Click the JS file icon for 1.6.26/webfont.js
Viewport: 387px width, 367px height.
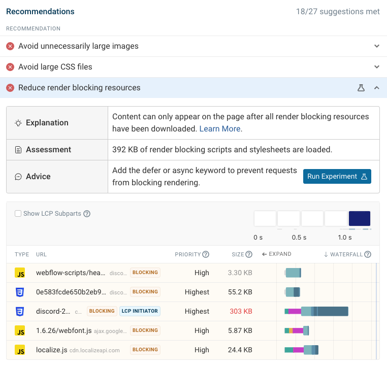pyautogui.click(x=20, y=330)
